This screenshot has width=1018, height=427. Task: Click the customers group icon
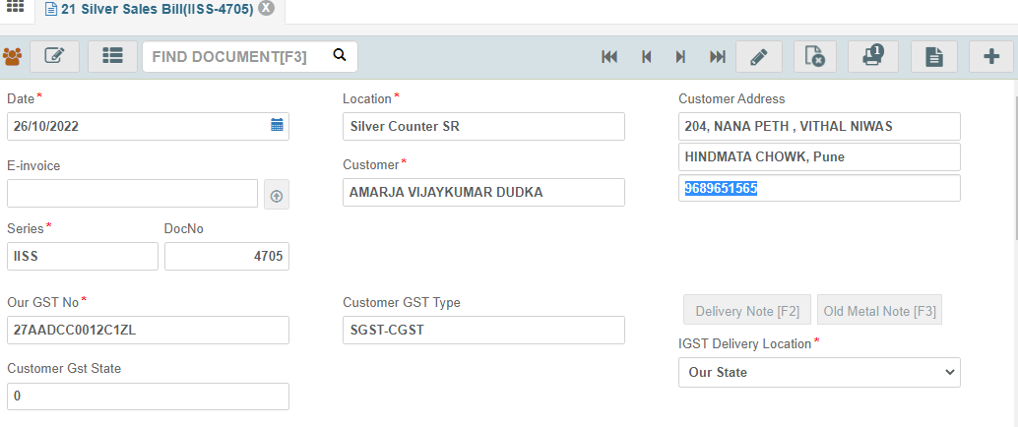pyautogui.click(x=13, y=57)
